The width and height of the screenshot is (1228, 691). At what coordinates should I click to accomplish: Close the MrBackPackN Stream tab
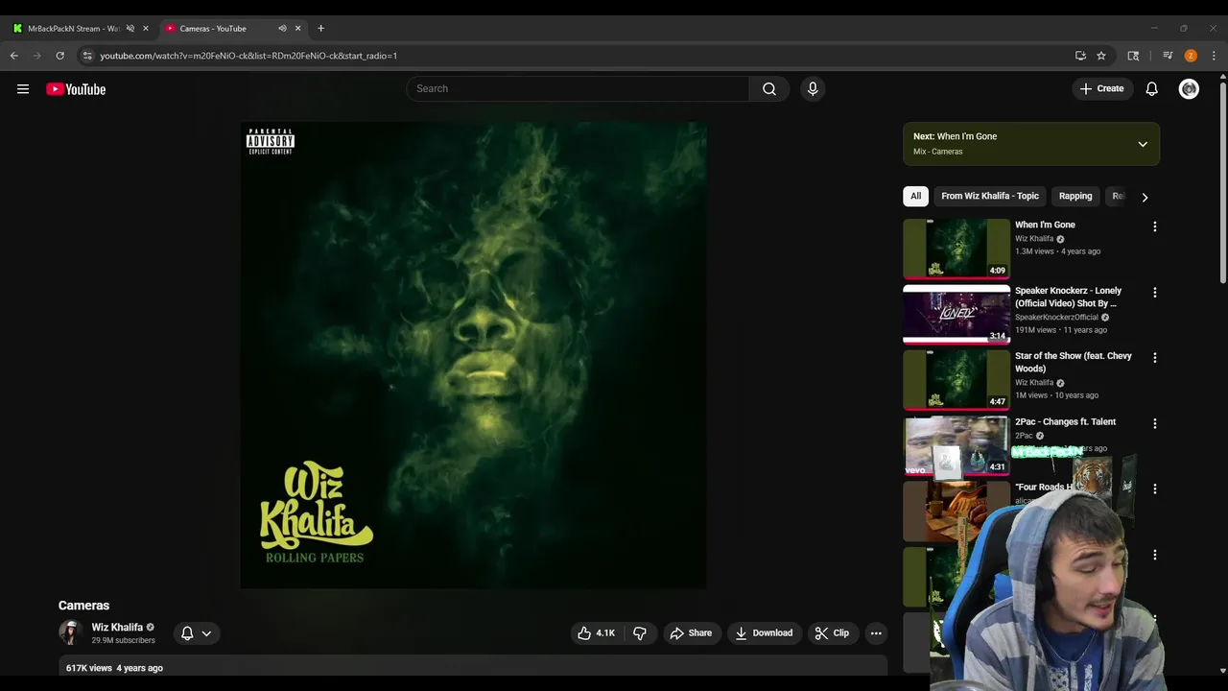coord(146,28)
